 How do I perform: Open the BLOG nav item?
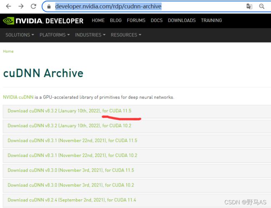point(115,20)
